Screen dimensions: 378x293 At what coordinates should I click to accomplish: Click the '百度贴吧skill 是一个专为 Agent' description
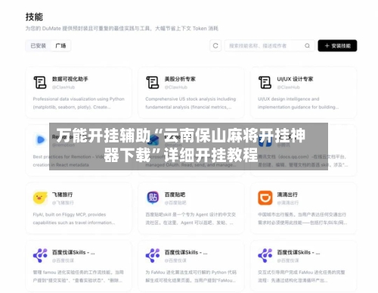[x=191, y=219]
